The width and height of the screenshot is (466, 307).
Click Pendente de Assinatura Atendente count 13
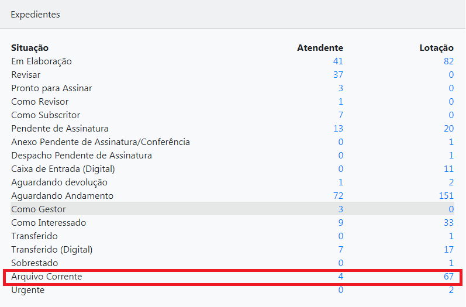click(338, 129)
